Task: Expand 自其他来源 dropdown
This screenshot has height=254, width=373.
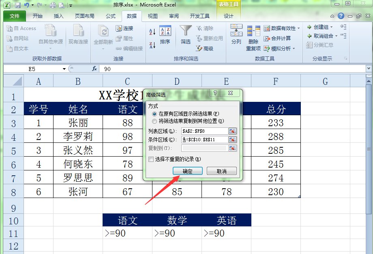Action: 50,49
